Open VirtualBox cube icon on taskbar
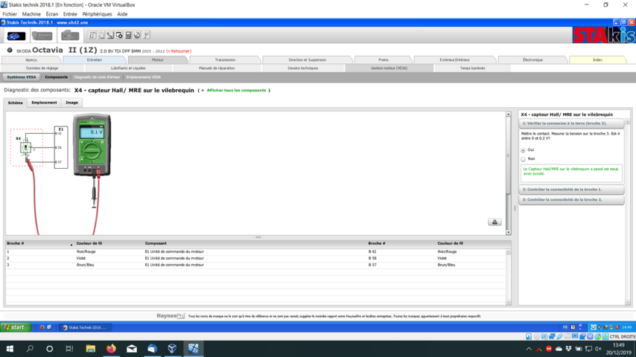The image size is (636, 357). (172, 349)
